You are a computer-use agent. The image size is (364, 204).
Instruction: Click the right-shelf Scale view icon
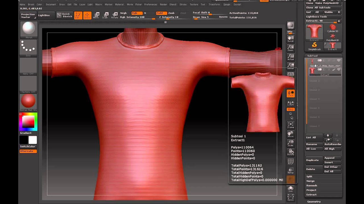290,143
